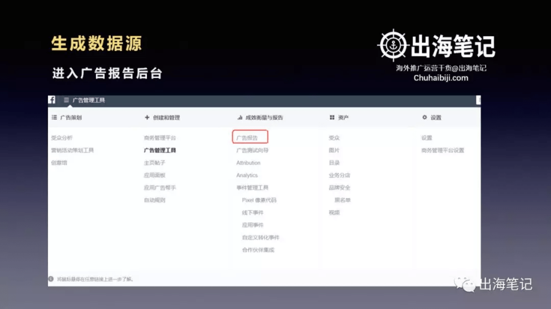Open 应用面板 link

[155, 175]
